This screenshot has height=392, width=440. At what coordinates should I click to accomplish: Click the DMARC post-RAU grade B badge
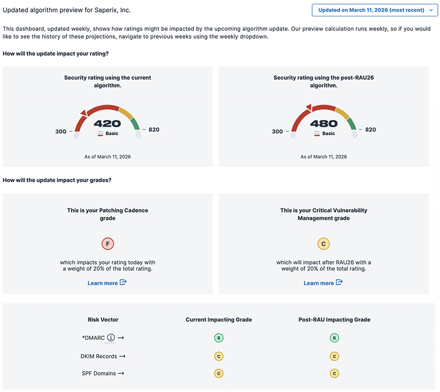point(334,338)
